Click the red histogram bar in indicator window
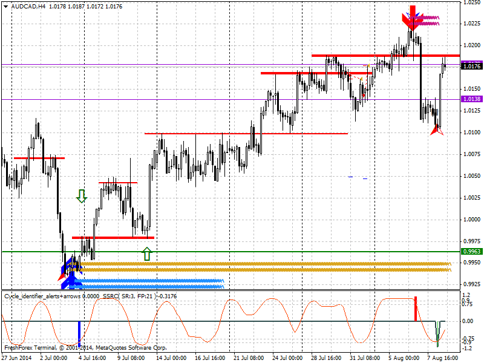 [x=416, y=309]
